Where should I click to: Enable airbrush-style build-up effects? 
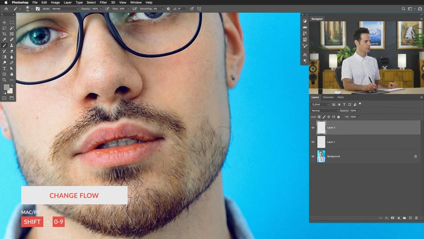point(135,8)
